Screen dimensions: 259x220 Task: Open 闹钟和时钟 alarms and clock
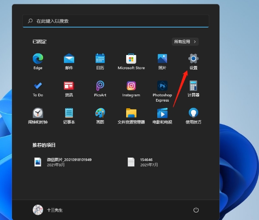click(38, 116)
